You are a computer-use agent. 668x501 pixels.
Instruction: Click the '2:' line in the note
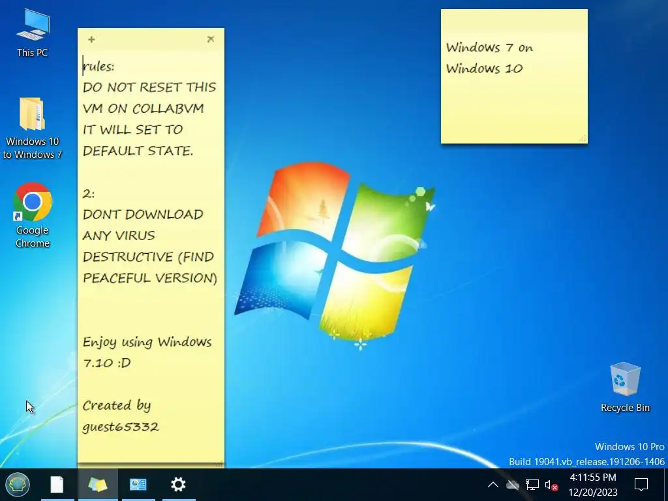point(89,194)
